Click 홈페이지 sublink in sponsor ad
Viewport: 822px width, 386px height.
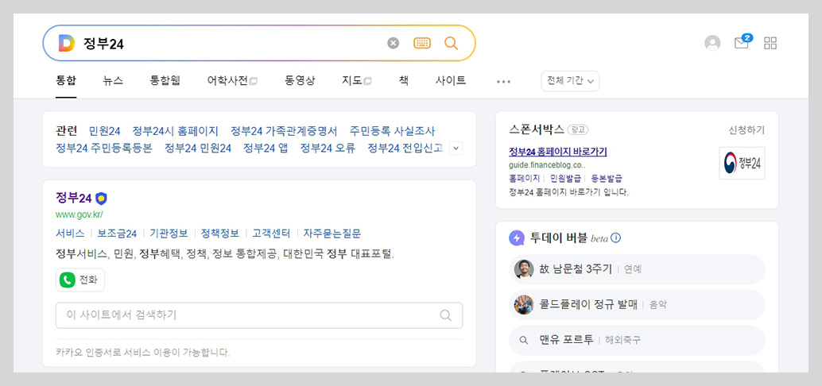pyautogui.click(x=524, y=179)
